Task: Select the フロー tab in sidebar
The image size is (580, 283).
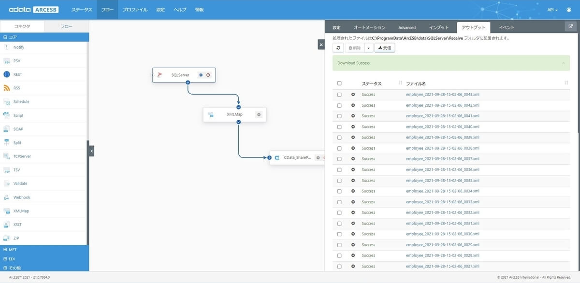Action: [x=66, y=27]
